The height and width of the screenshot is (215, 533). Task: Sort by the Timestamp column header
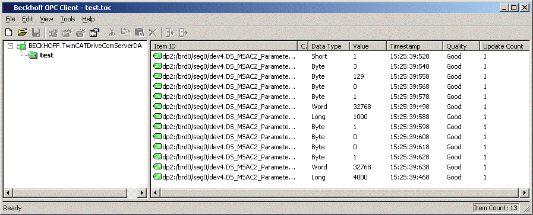tap(415, 46)
